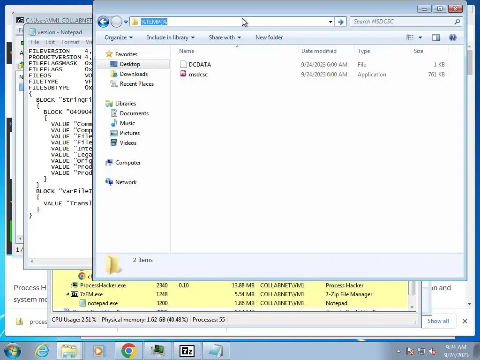Screen dimensions: 480x360
Task: Open Pictures library
Action: [x=130, y=133]
